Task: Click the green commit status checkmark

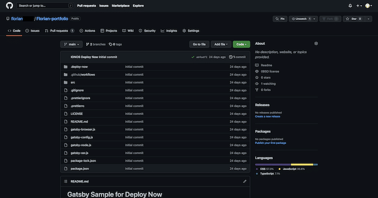Action: point(193,57)
